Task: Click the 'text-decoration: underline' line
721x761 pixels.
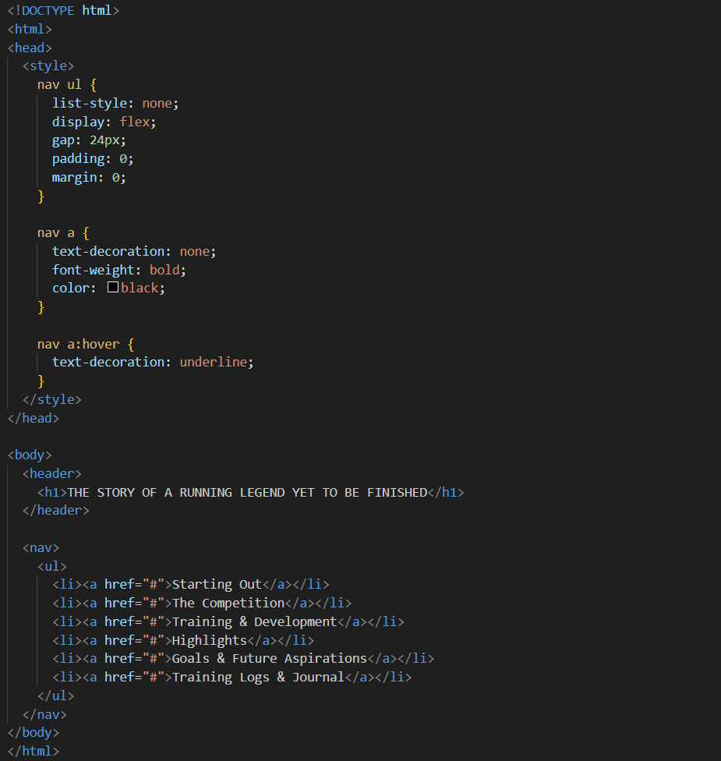Action: click(x=153, y=363)
